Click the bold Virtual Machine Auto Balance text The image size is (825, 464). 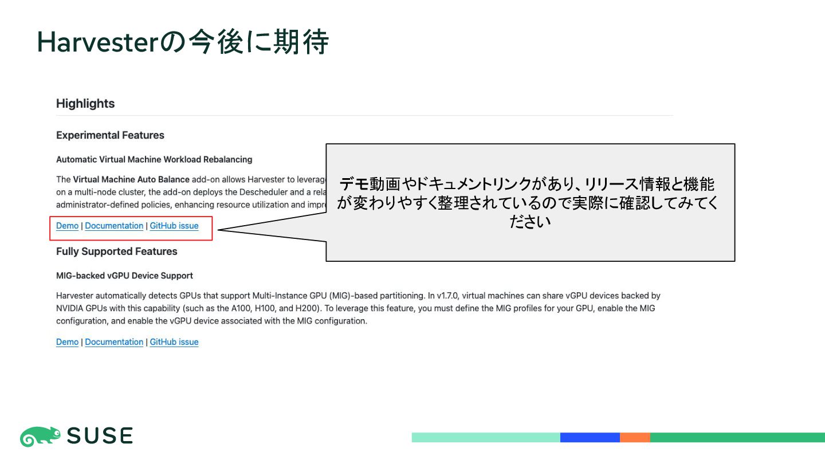pos(131,179)
